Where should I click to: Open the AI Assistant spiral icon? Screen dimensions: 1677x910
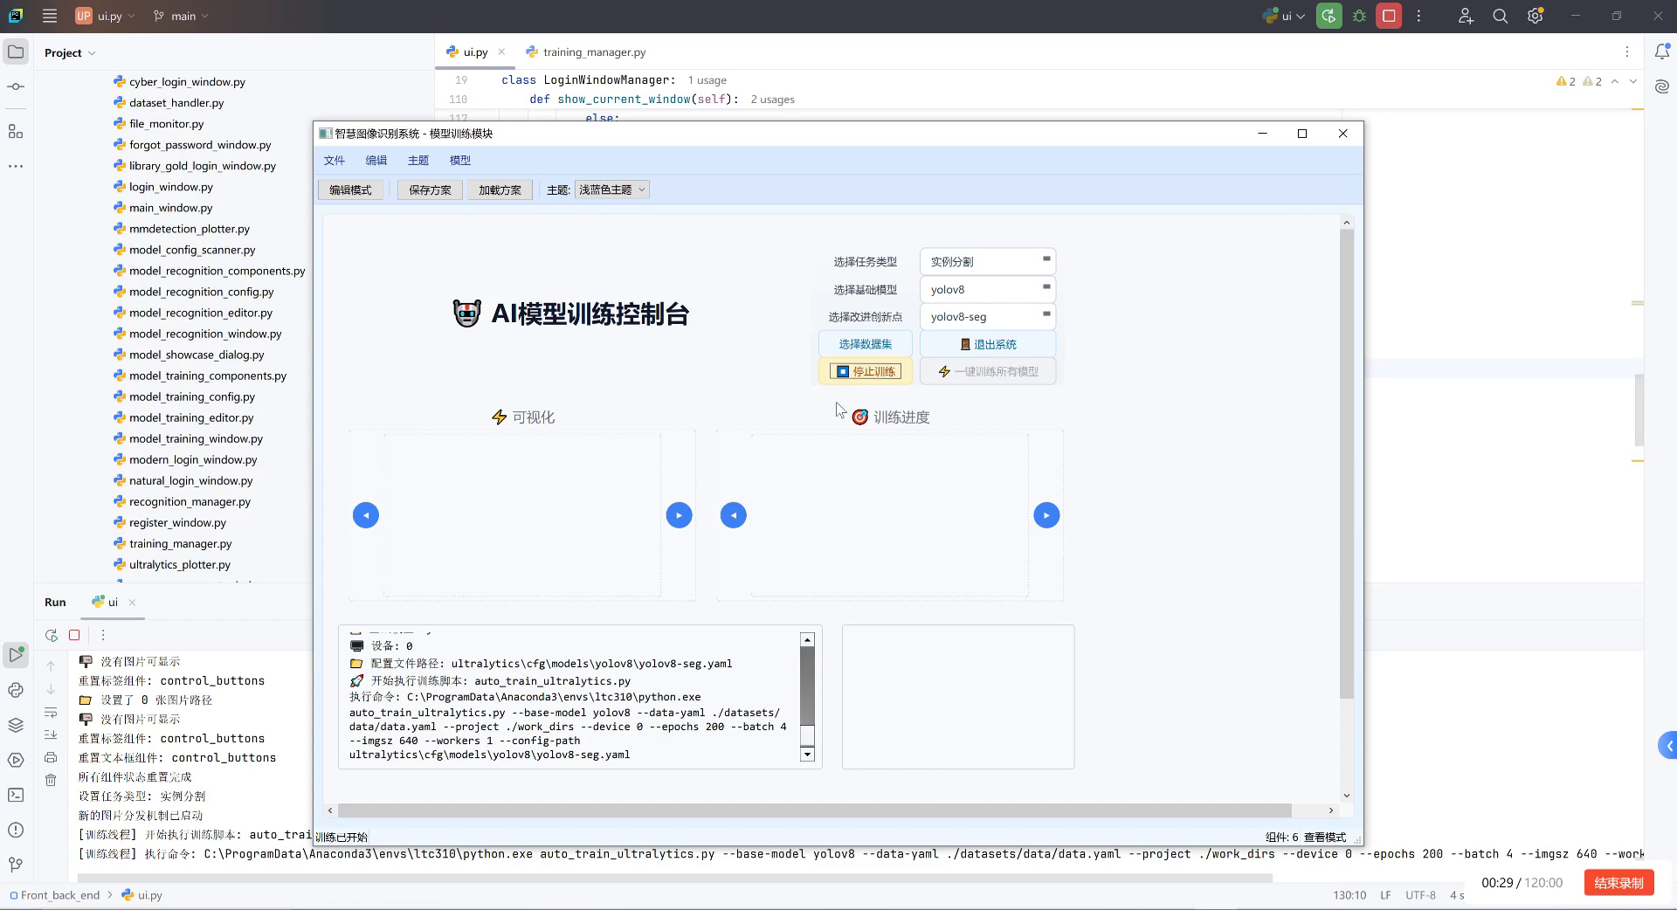click(x=1661, y=86)
